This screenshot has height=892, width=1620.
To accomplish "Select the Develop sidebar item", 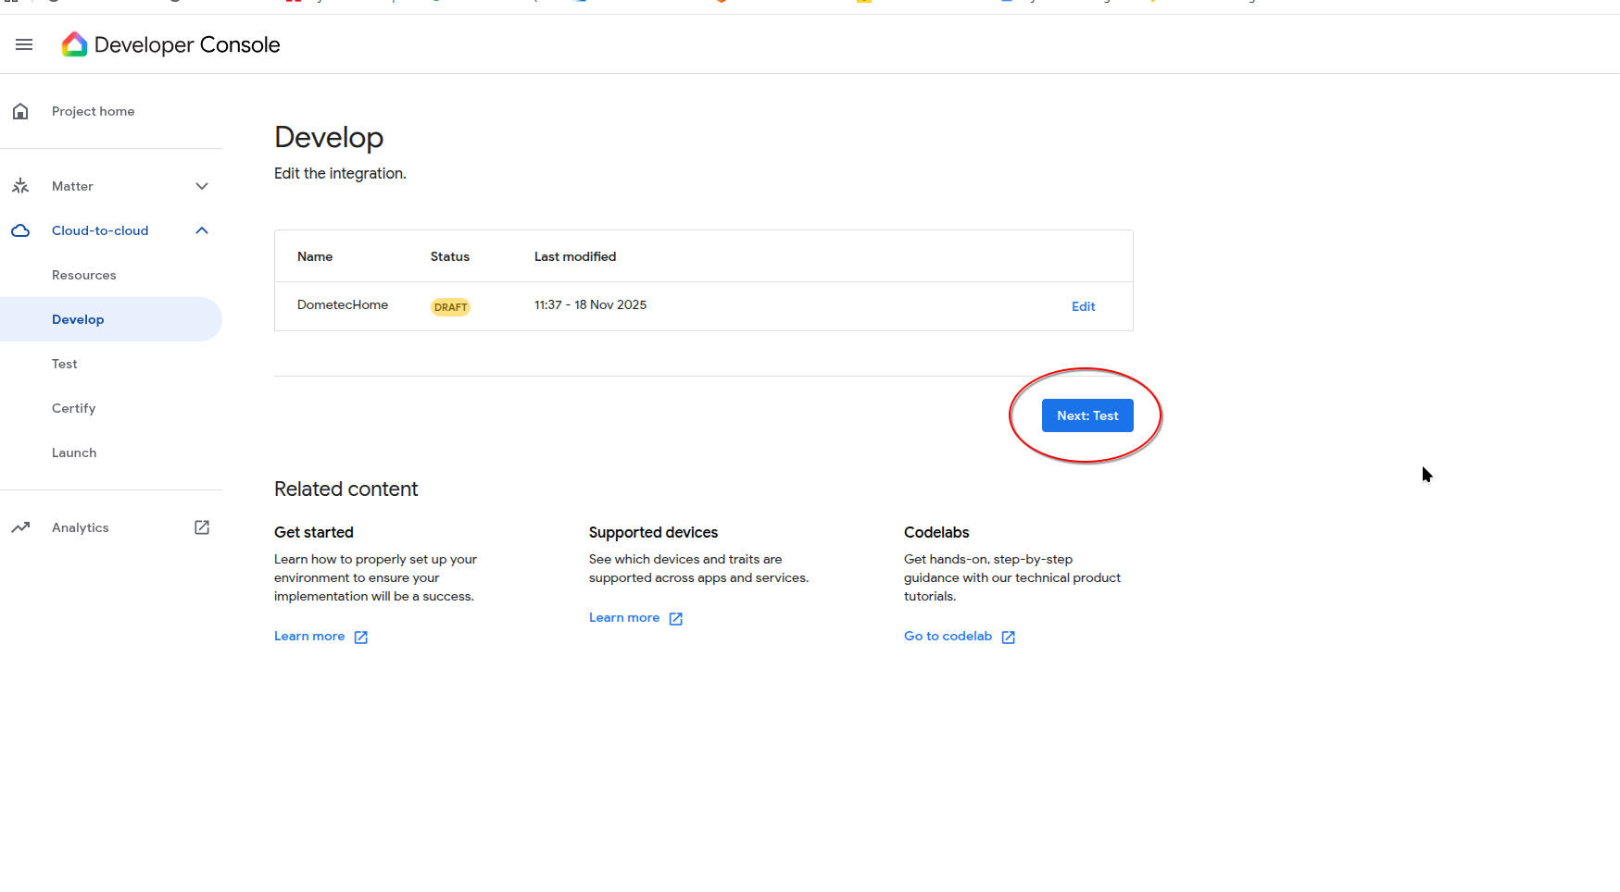I will coord(78,319).
